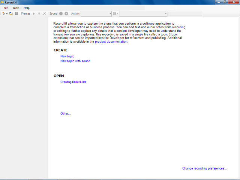Open the product documentation link

[111, 42]
